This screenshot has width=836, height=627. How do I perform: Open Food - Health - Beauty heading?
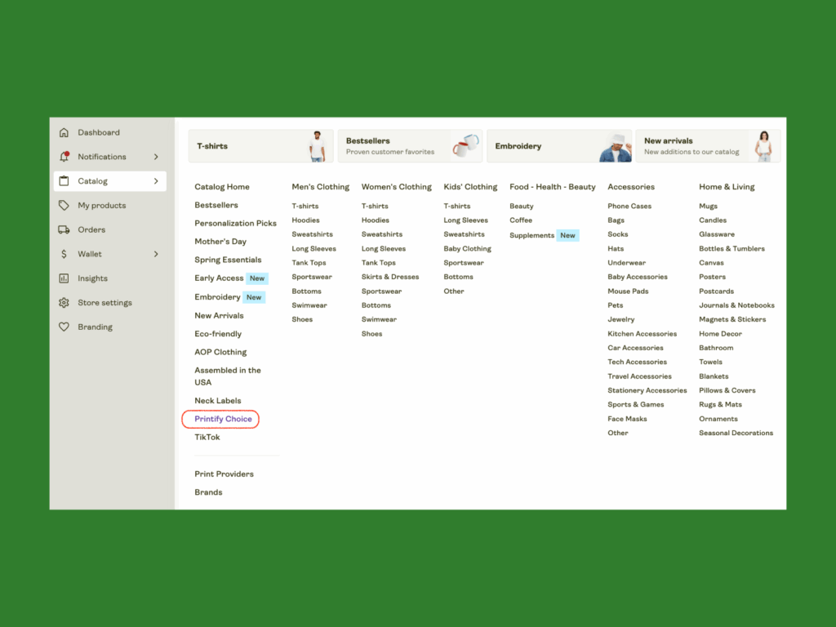(x=553, y=187)
